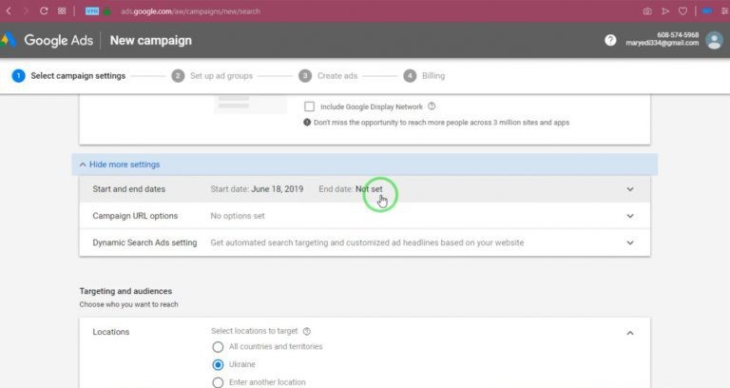Open the browser speed dial grid icon
730x388 pixels.
(x=62, y=10)
